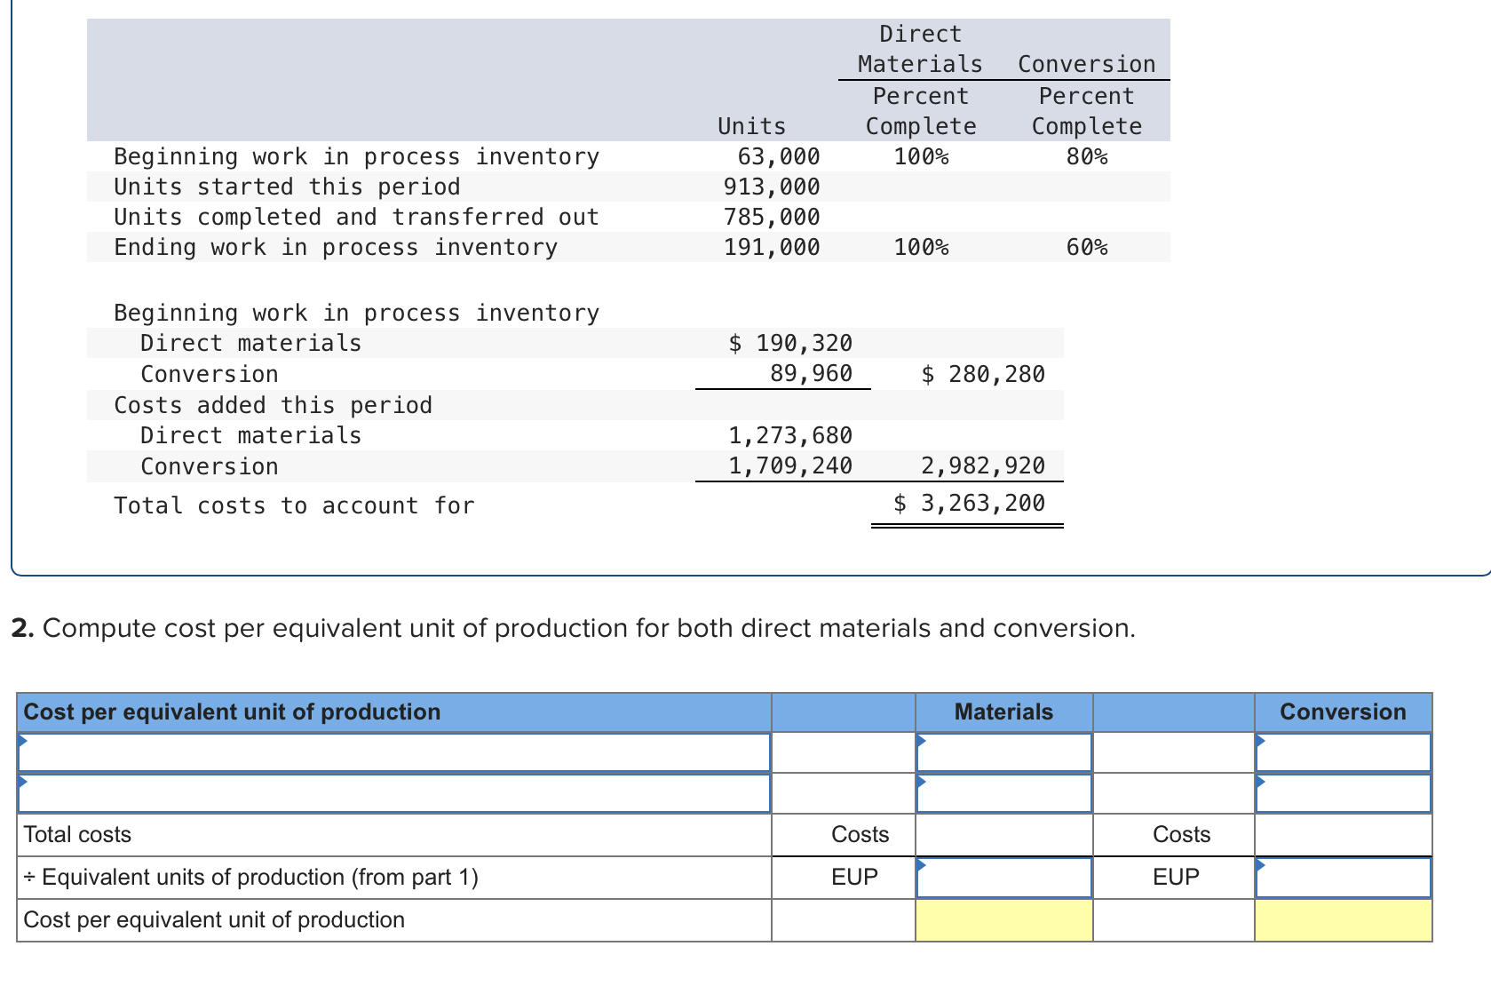
Task: Open the Materials dropdown in the first row
Action: pyautogui.click(x=924, y=739)
